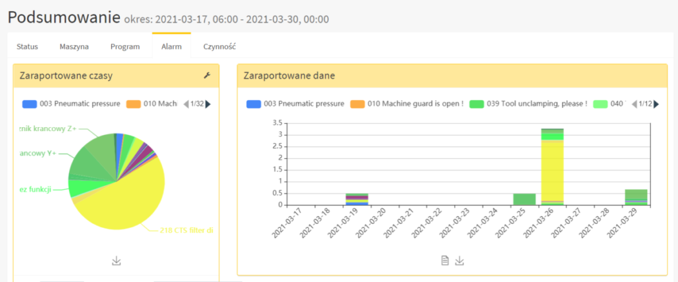Go to previous pie chart legend page
678x282 pixels.
pyautogui.click(x=186, y=104)
